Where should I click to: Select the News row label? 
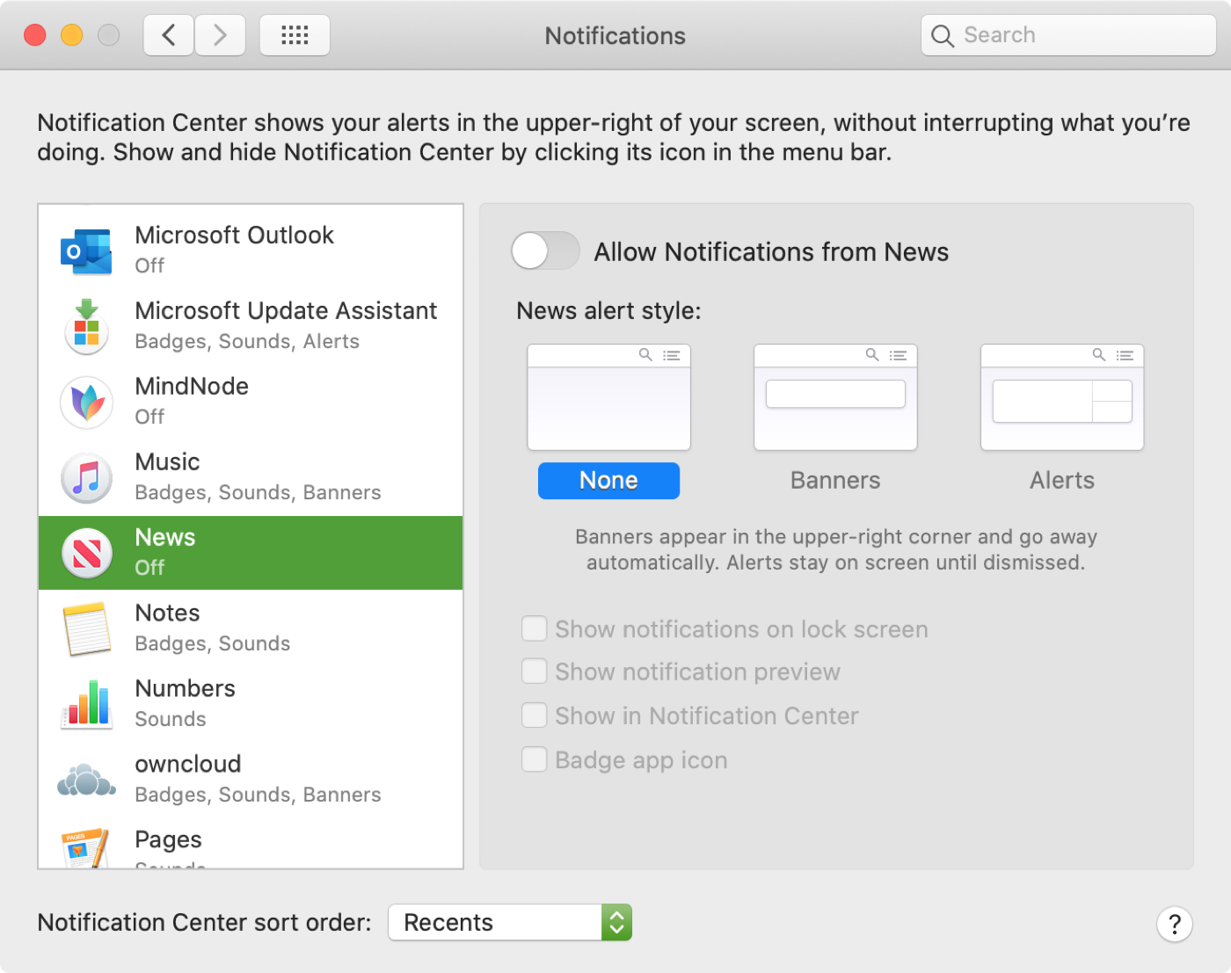point(165,538)
